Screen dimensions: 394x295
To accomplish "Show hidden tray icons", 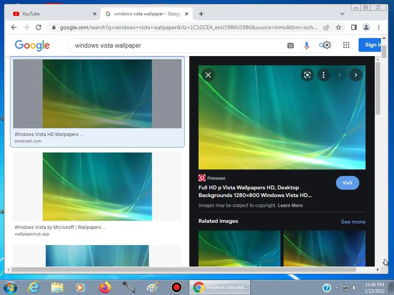I will (x=336, y=288).
